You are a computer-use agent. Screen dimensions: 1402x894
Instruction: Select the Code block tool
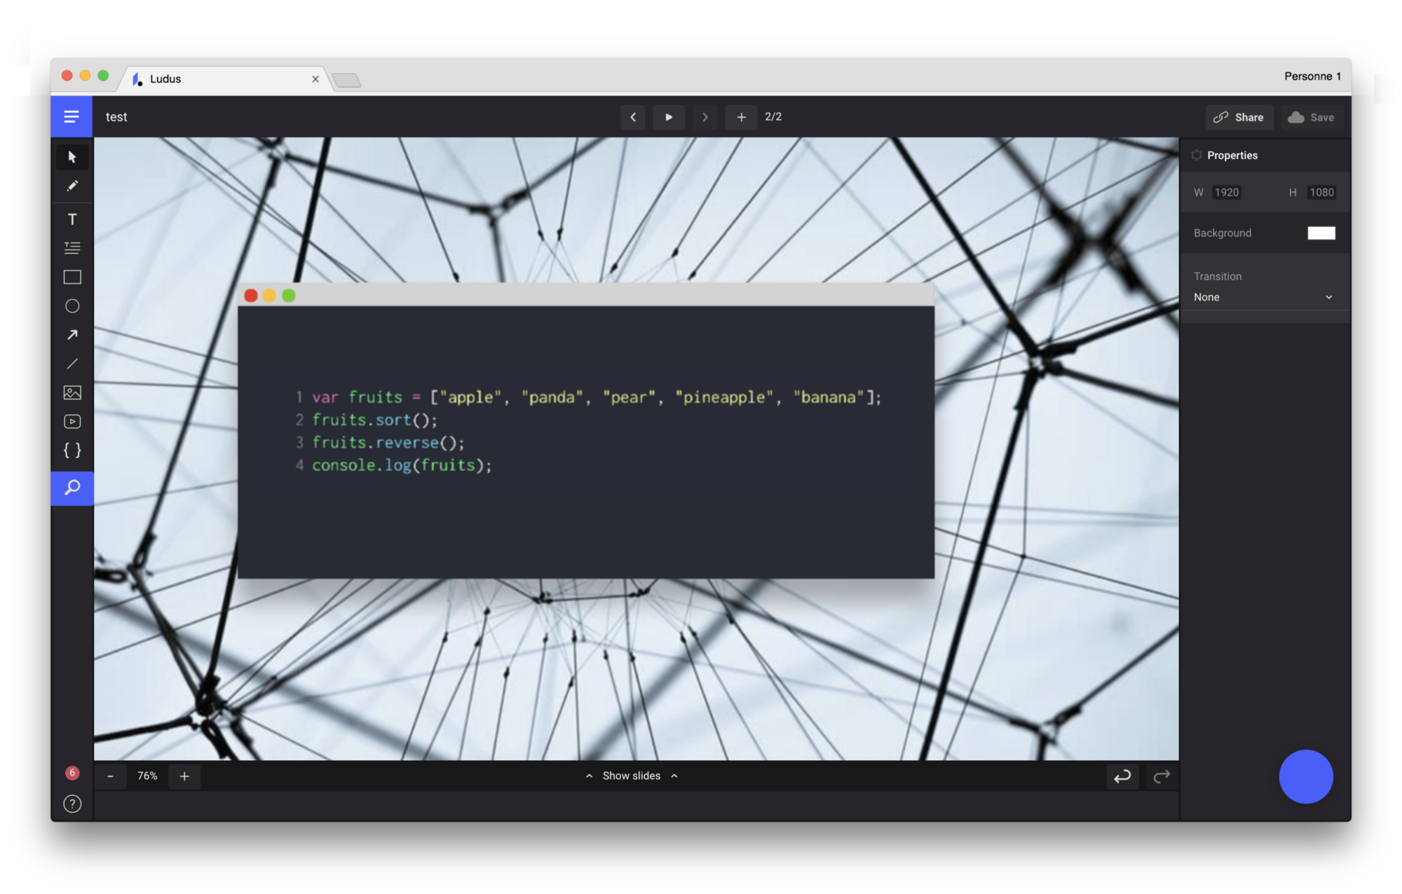pos(72,451)
